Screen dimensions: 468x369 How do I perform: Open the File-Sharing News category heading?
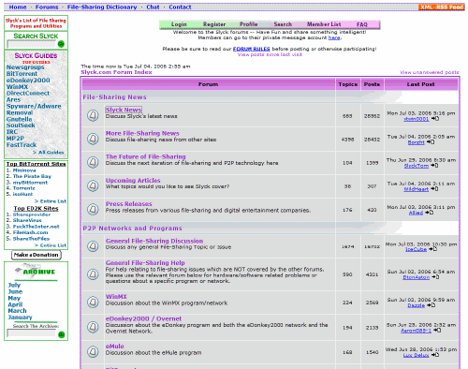[x=114, y=97]
